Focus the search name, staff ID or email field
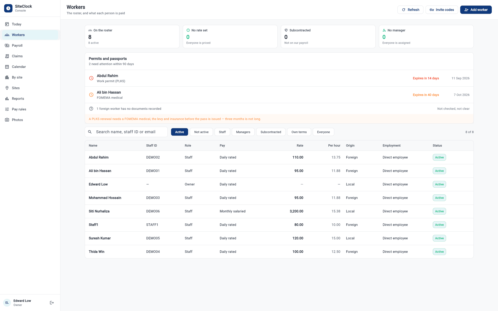The height and width of the screenshot is (311, 498). 126,132
